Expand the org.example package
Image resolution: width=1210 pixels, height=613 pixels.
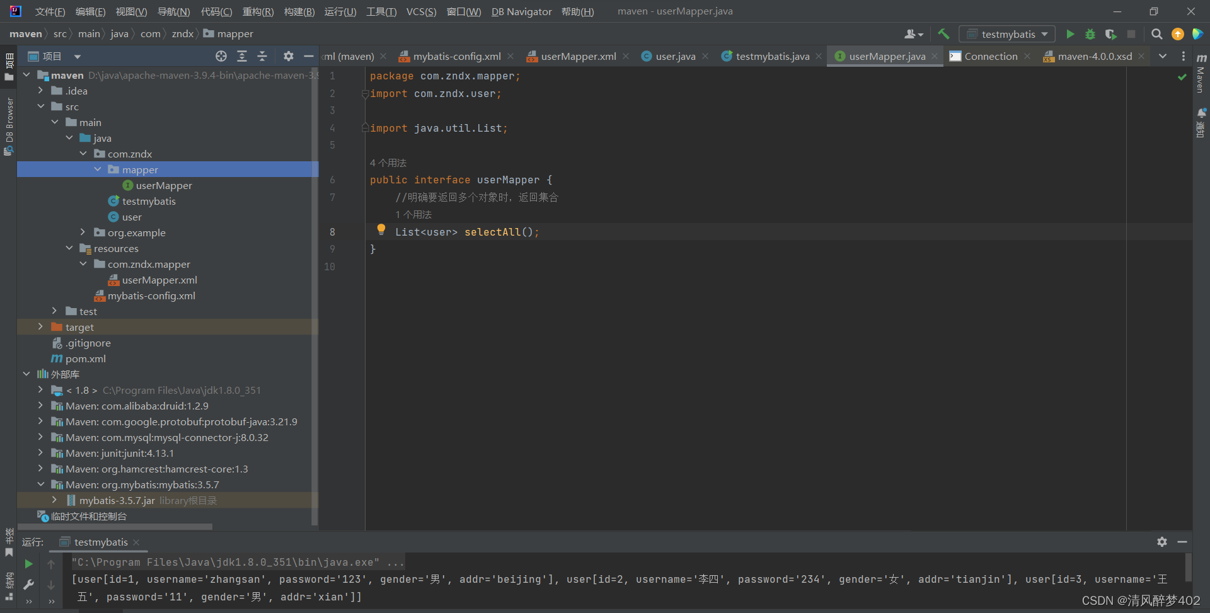click(83, 232)
